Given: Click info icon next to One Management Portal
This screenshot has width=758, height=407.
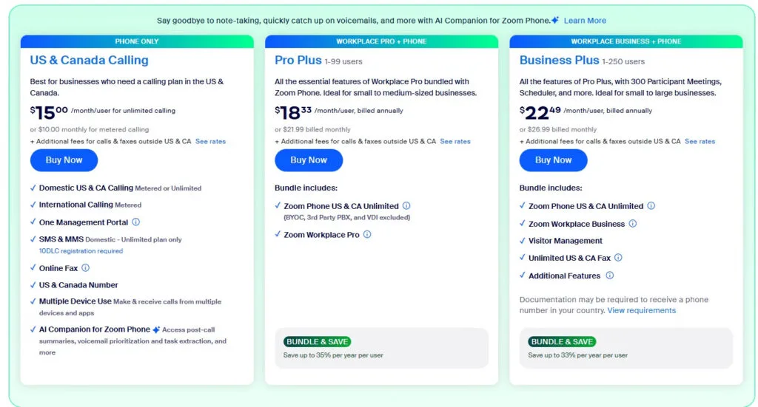Looking at the screenshot, I should (135, 222).
